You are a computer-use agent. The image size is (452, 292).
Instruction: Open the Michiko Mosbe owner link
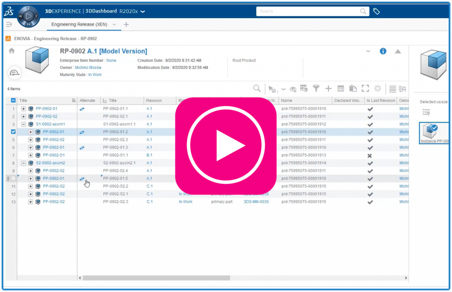tap(88, 67)
